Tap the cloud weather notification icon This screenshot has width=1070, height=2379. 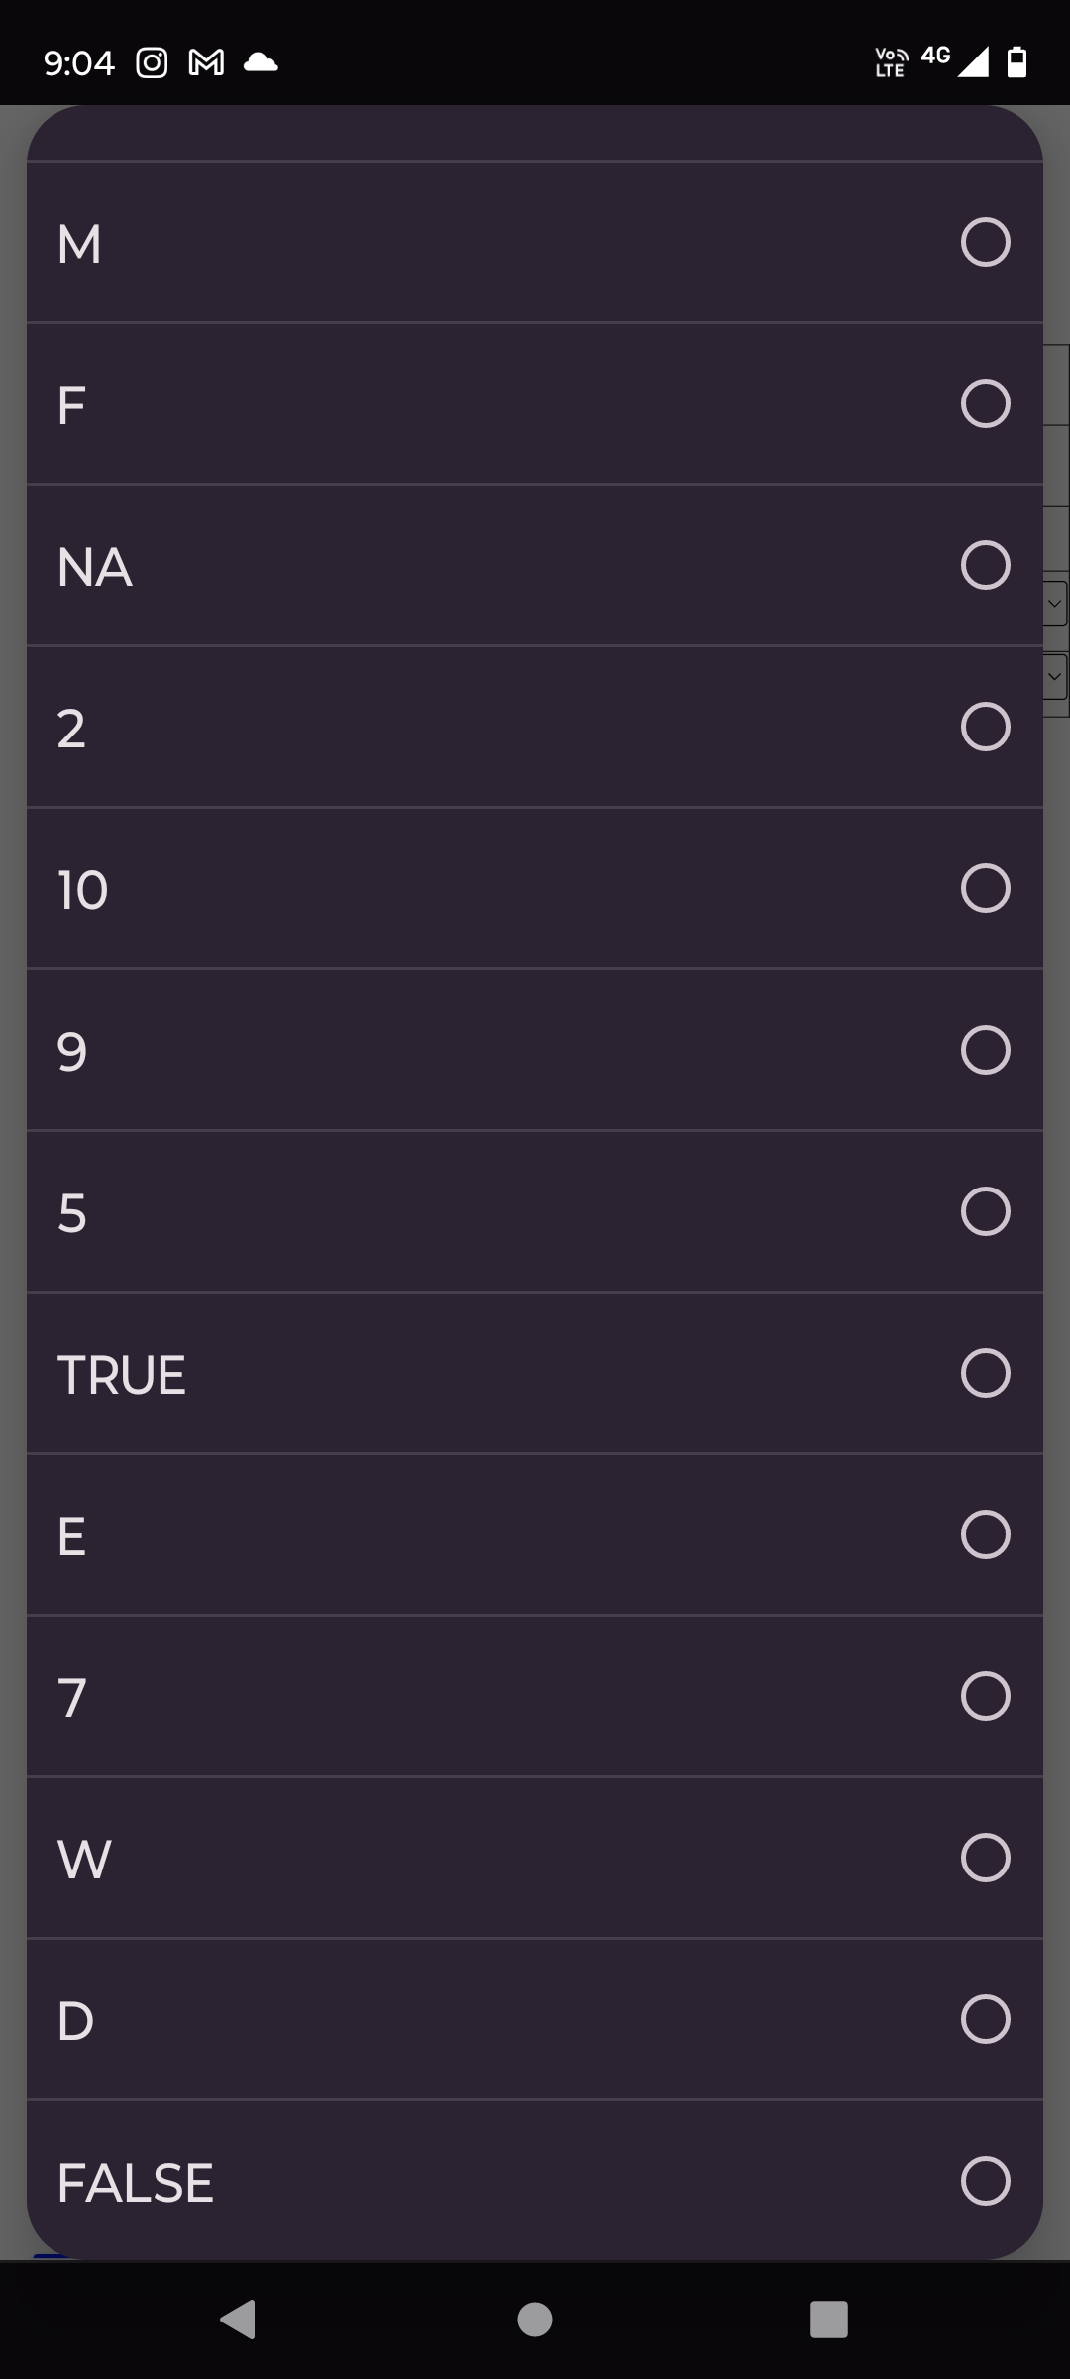point(260,62)
